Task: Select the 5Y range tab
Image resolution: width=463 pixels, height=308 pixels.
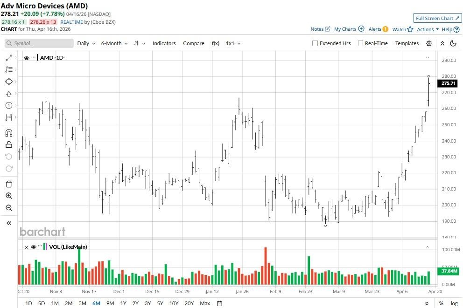Action: (160, 303)
